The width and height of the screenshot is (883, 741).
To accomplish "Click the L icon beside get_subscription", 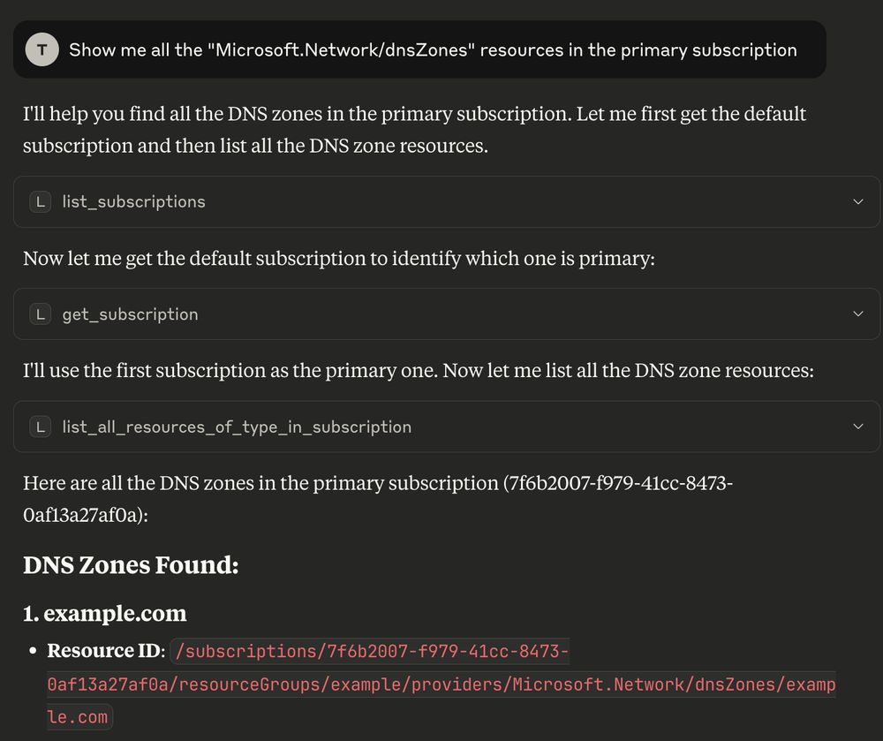I will click(x=41, y=314).
